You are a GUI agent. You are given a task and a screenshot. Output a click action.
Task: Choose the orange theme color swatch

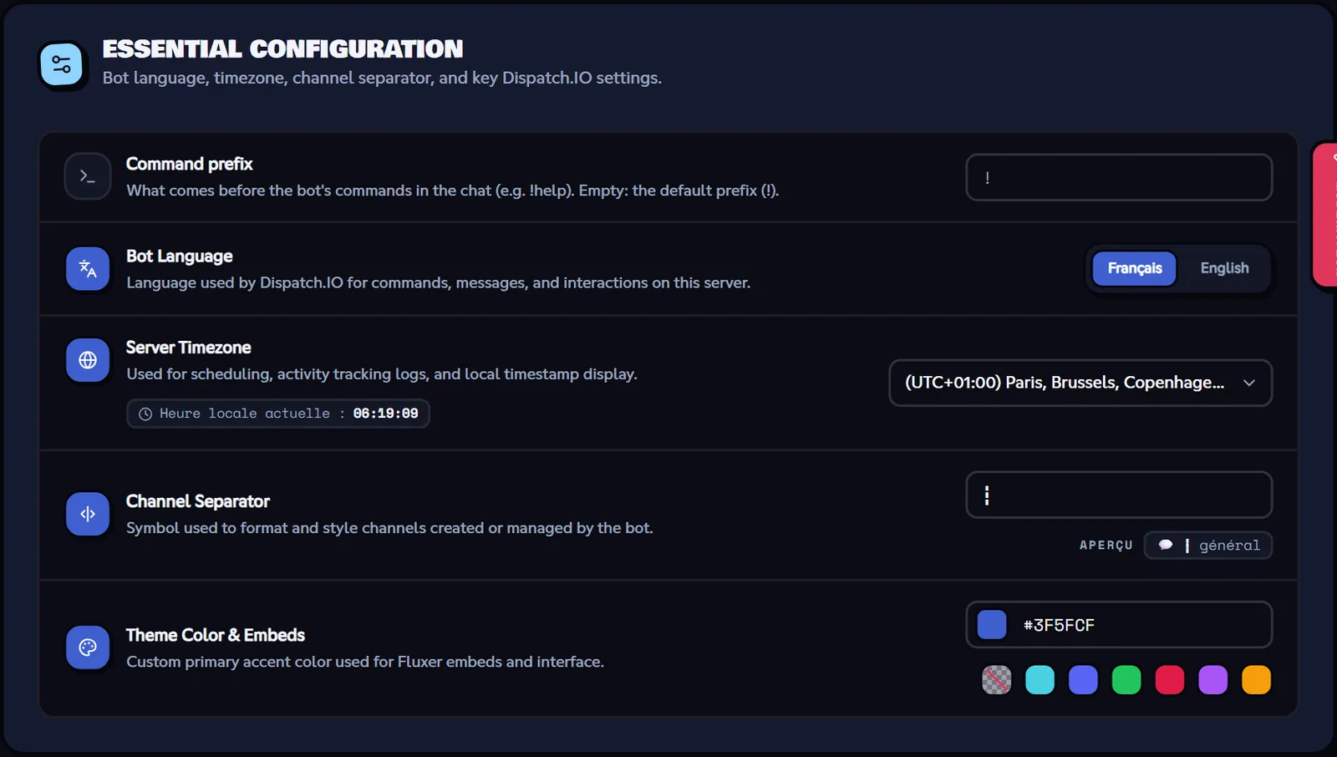click(1256, 680)
